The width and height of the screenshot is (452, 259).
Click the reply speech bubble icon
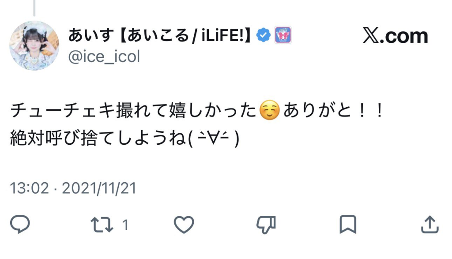[20, 225]
